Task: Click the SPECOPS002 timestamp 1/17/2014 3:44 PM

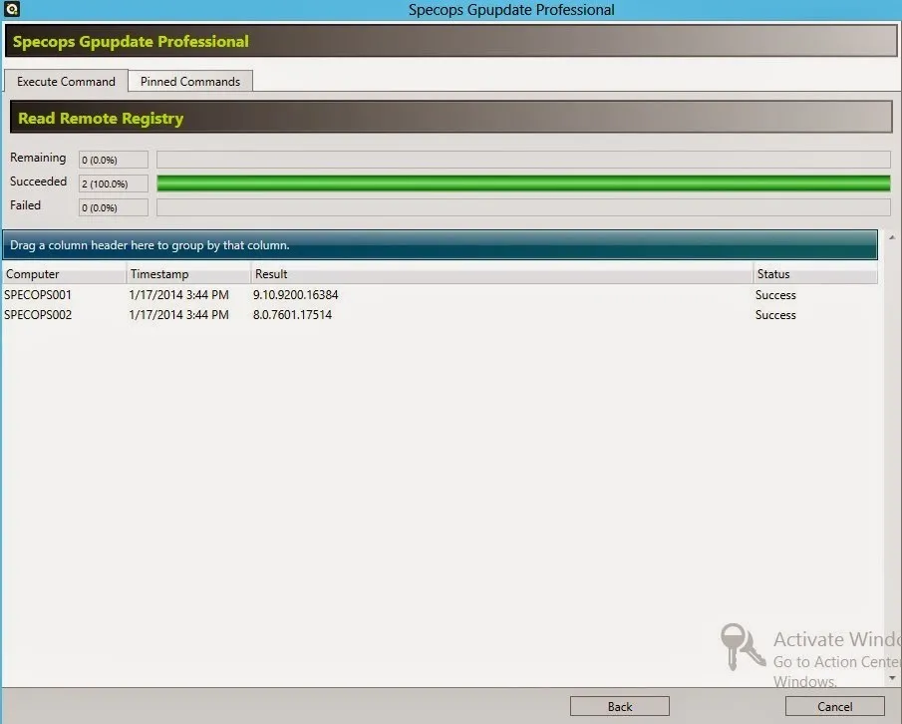Action: click(178, 315)
